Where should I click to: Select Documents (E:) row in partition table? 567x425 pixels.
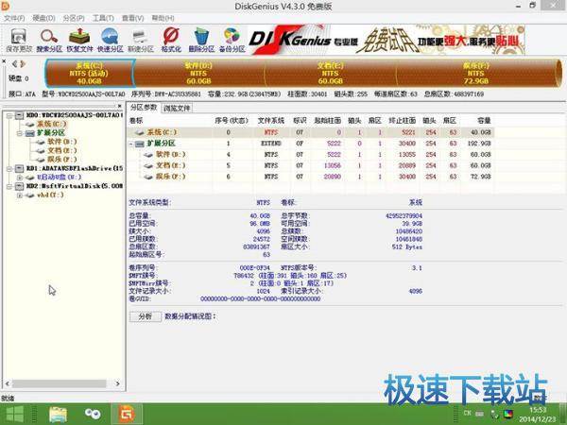tap(311, 166)
